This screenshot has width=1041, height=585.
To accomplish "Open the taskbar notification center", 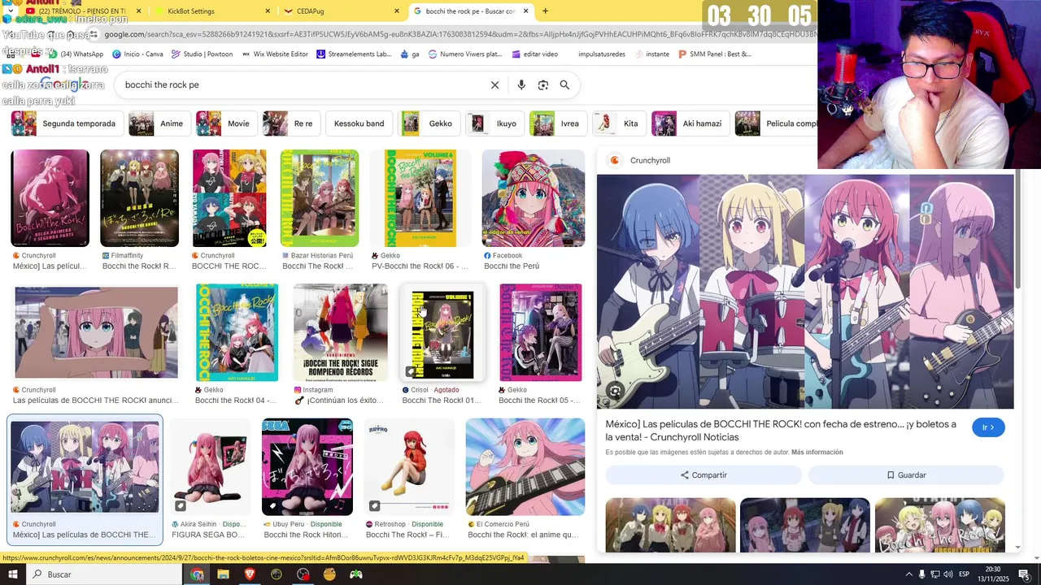I will tap(1023, 574).
